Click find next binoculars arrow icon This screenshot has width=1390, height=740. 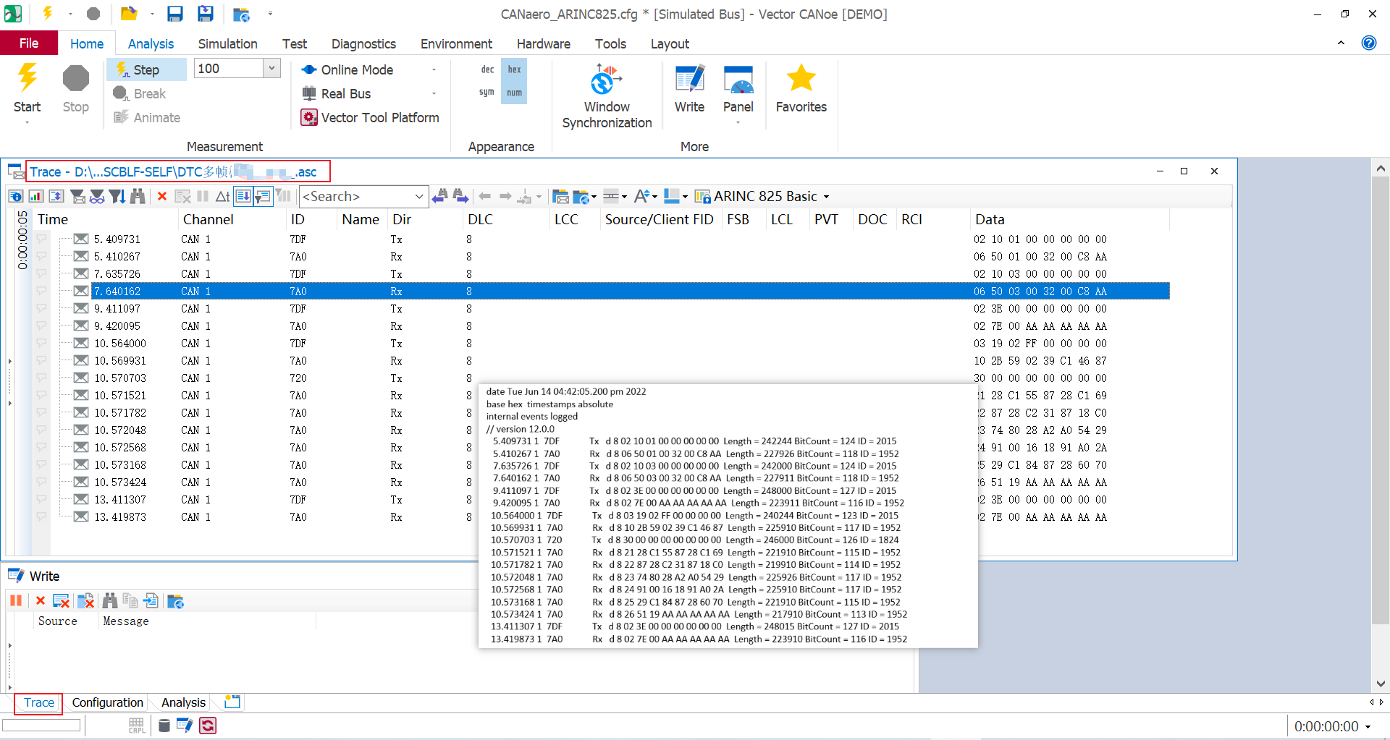pos(460,196)
